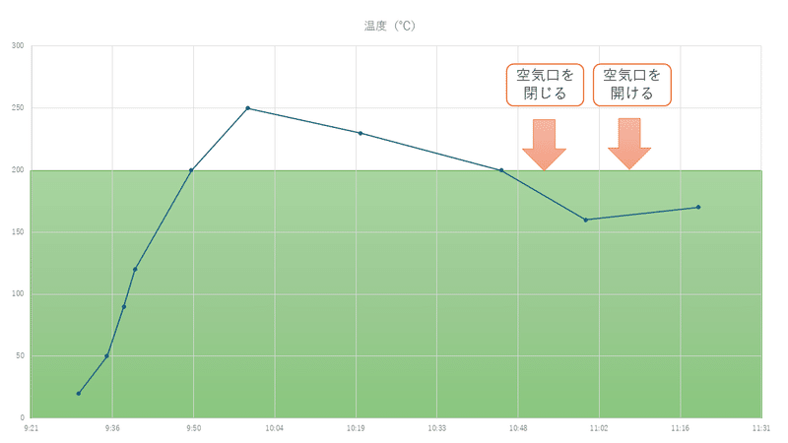
Task: Click the 160 degree lowest dip point
Action: pos(585,220)
